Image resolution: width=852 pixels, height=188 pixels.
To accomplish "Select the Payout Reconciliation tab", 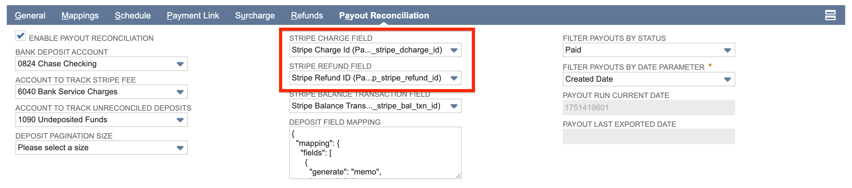I will click(384, 15).
